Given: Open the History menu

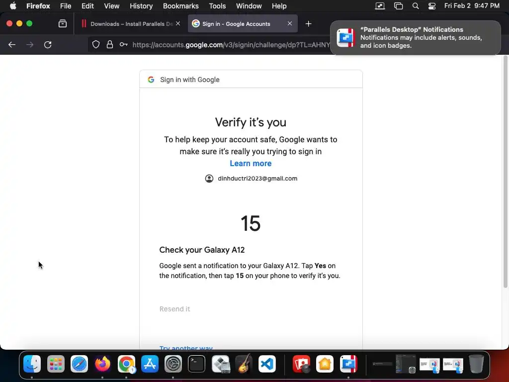Looking at the screenshot, I should [141, 6].
